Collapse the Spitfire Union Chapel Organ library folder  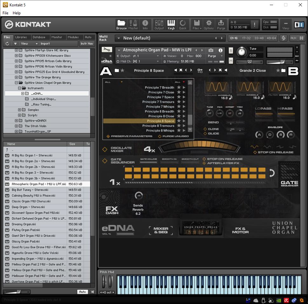click(x=16, y=83)
